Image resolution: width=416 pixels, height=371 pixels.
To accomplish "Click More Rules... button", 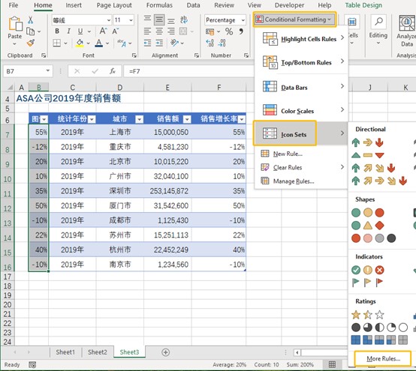I will pos(383,359).
